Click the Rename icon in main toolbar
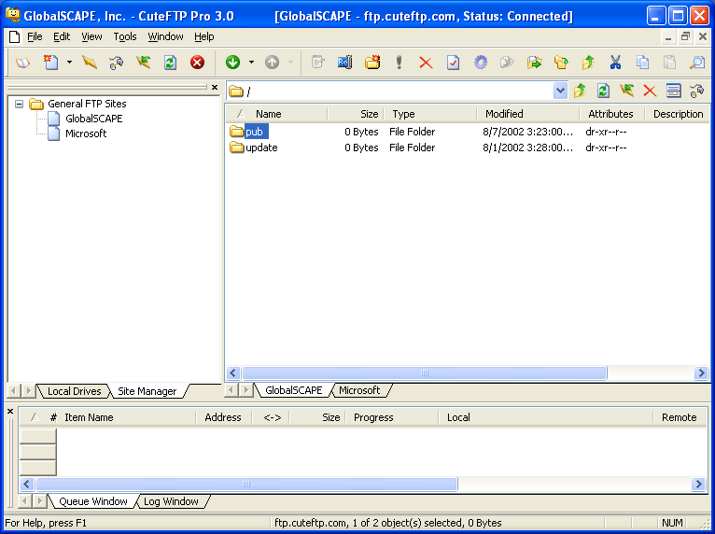Screen dimensions: 715x534 344,62
